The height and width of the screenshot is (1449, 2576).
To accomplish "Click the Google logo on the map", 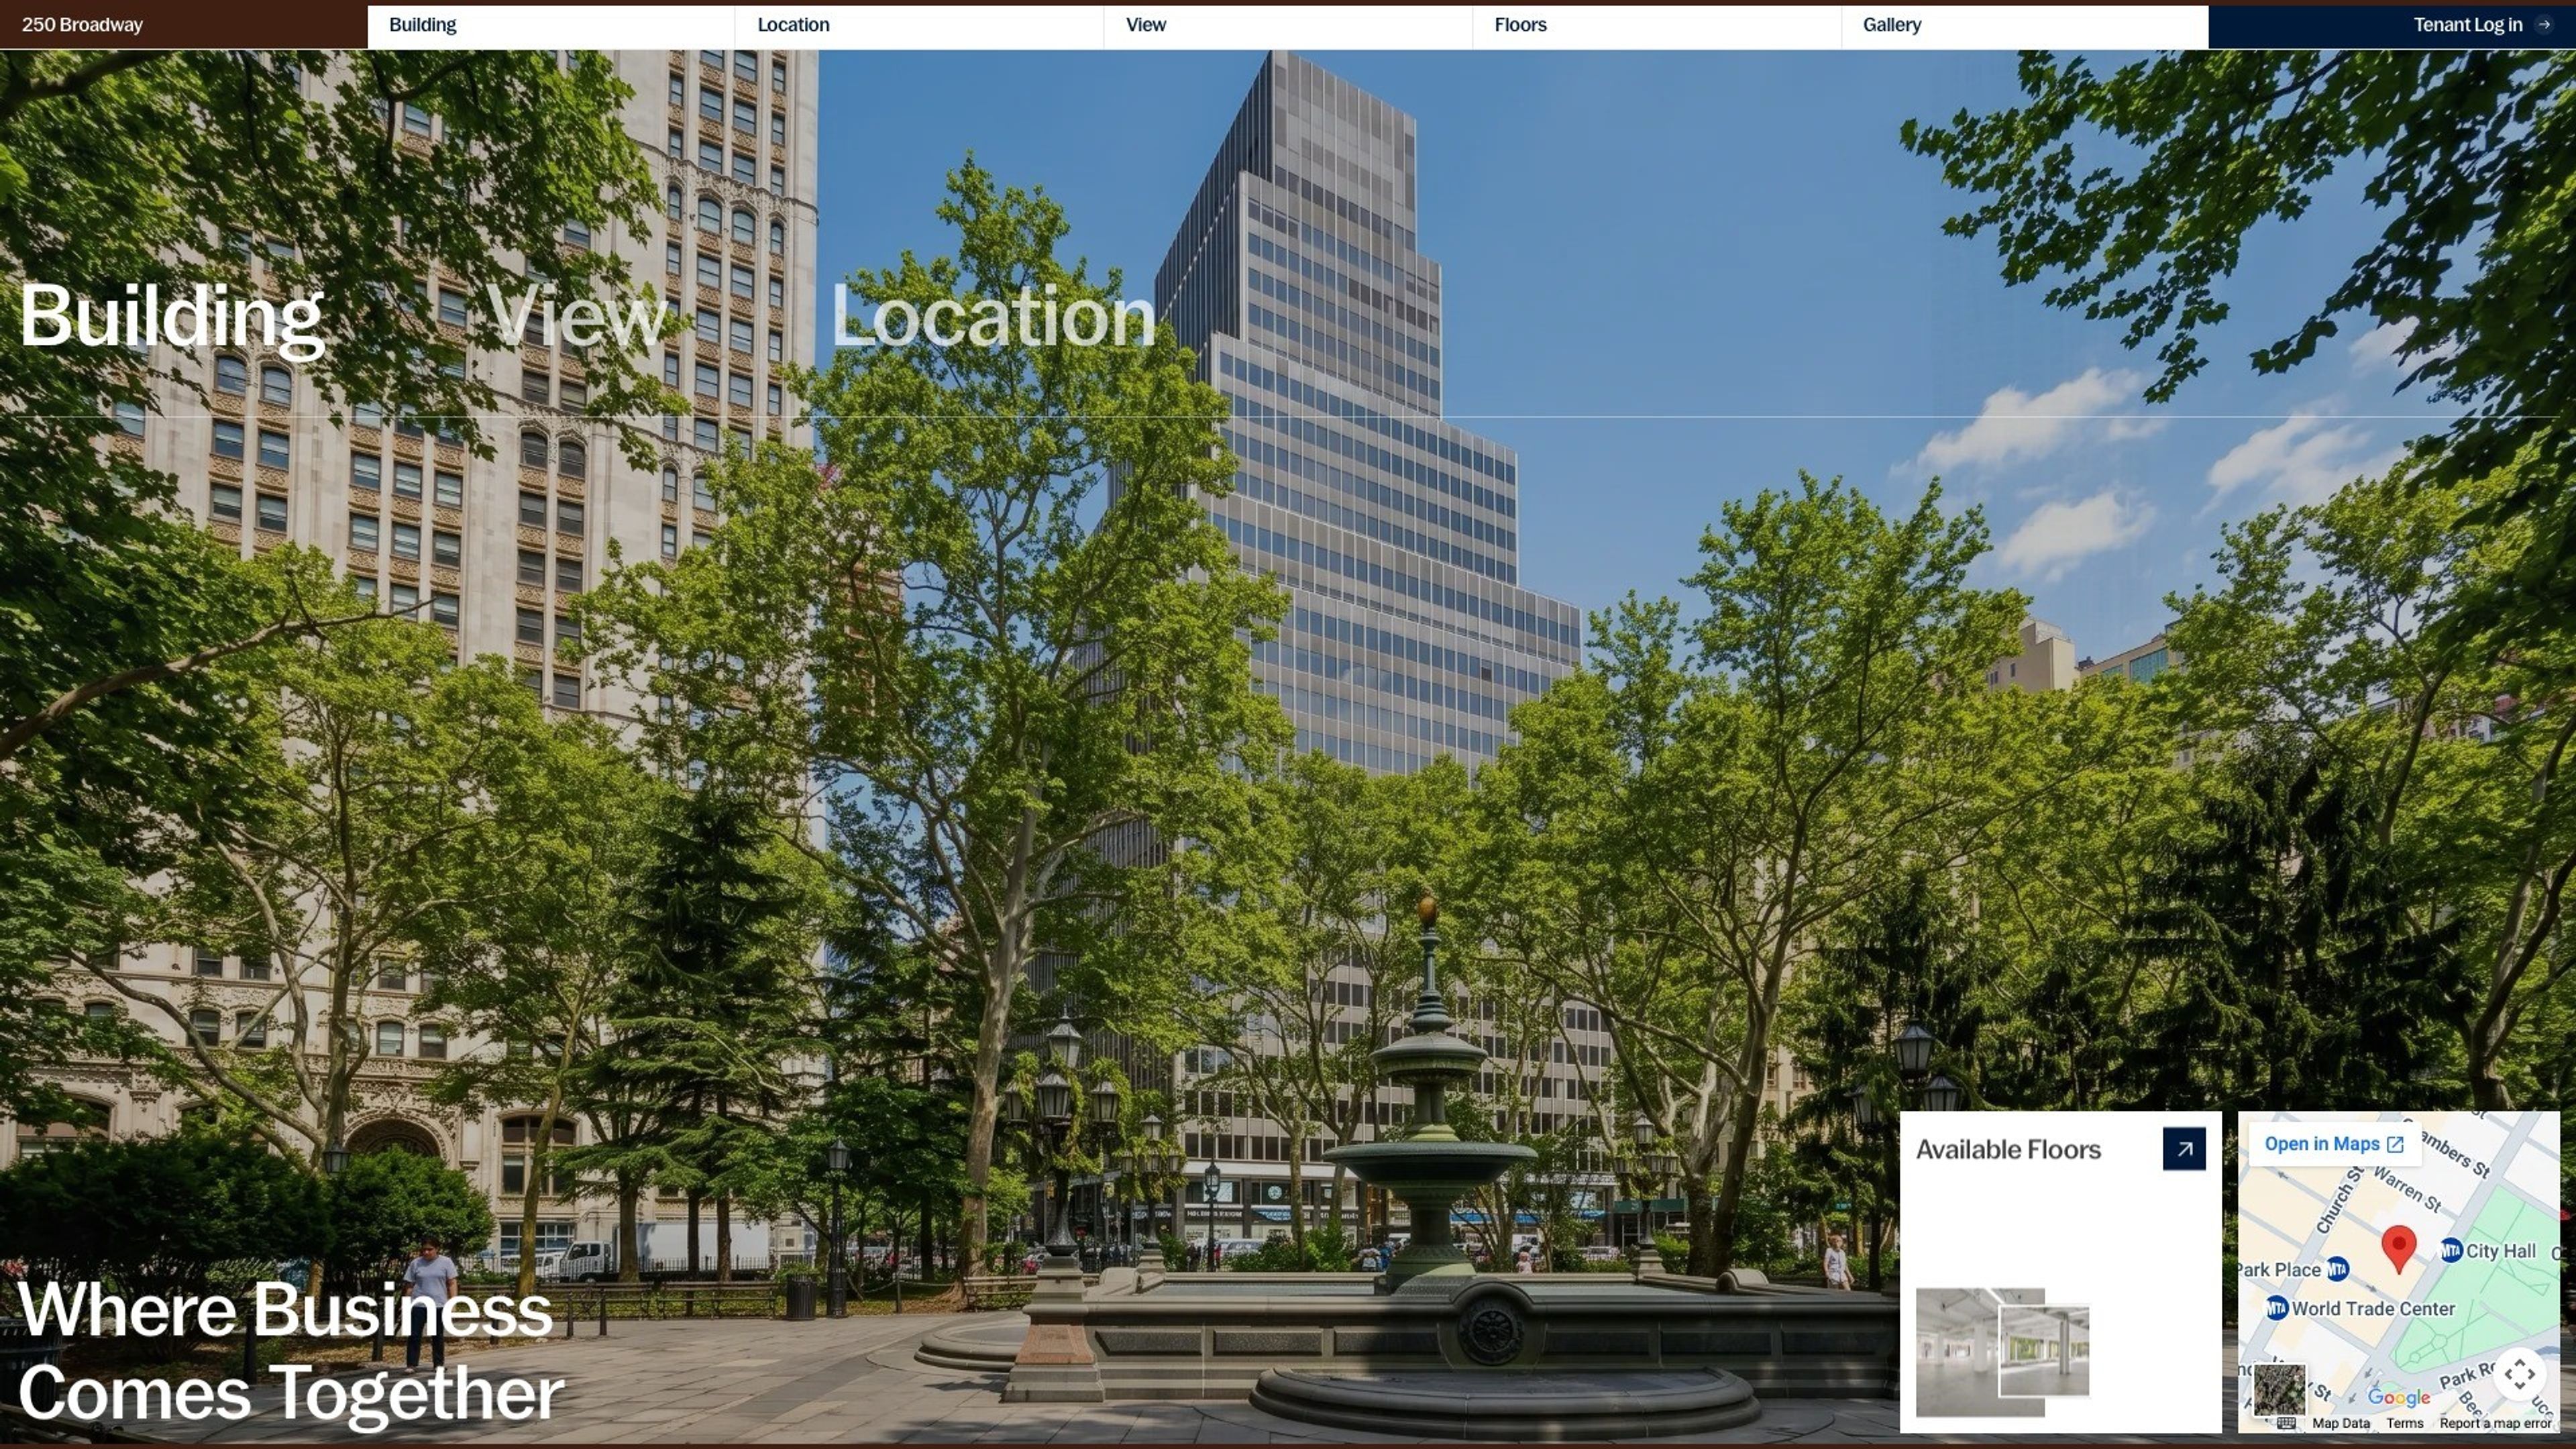I will coord(2399,1398).
